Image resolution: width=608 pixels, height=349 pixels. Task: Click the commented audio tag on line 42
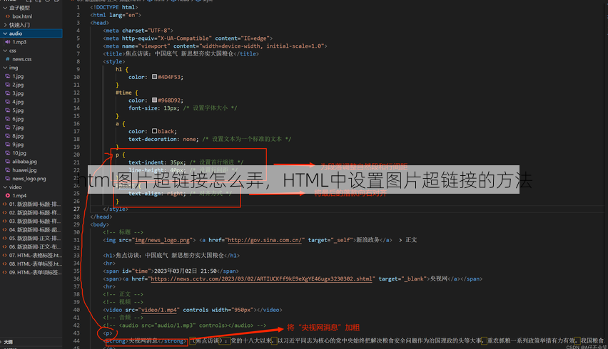pyautogui.click(x=185, y=325)
